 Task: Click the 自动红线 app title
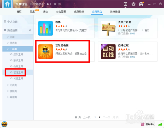[x=123, y=45]
